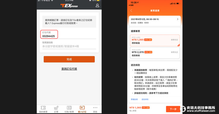Click the 選擇車票 heading
The image size is (219, 114).
pos(135,31)
